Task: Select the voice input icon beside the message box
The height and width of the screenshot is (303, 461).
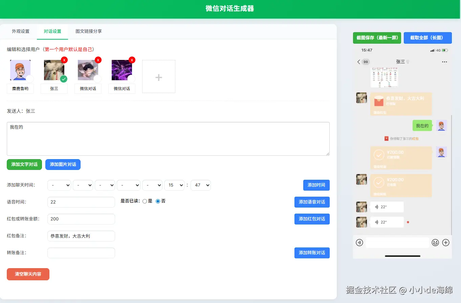Action: click(x=359, y=242)
